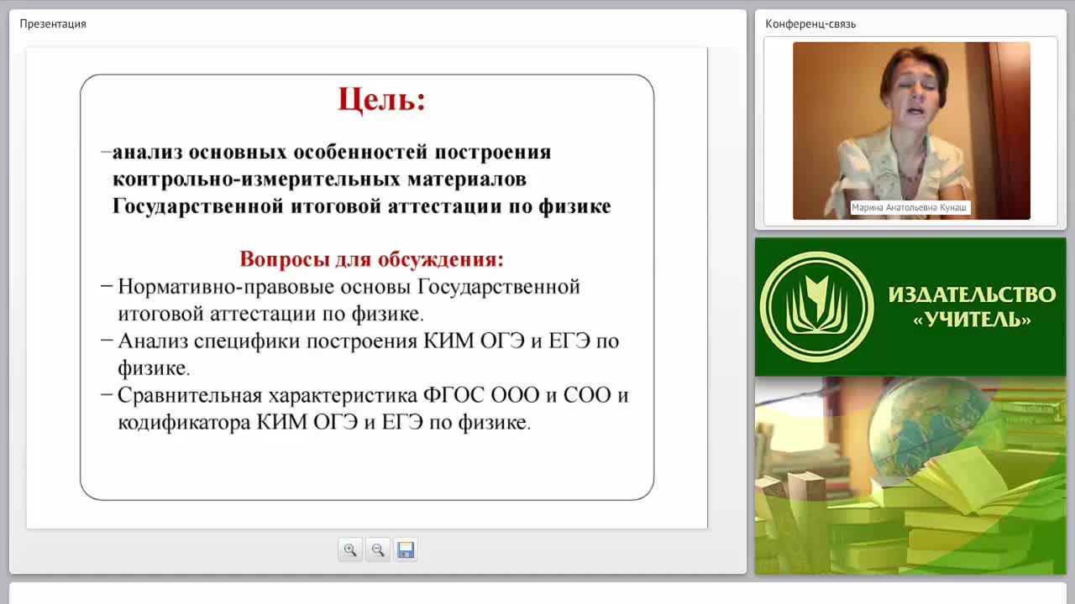Image resolution: width=1075 pixels, height=604 pixels.
Task: Click the line кодификатора КИМ ОГЭ и ЕГЭ
Action: 324,422
